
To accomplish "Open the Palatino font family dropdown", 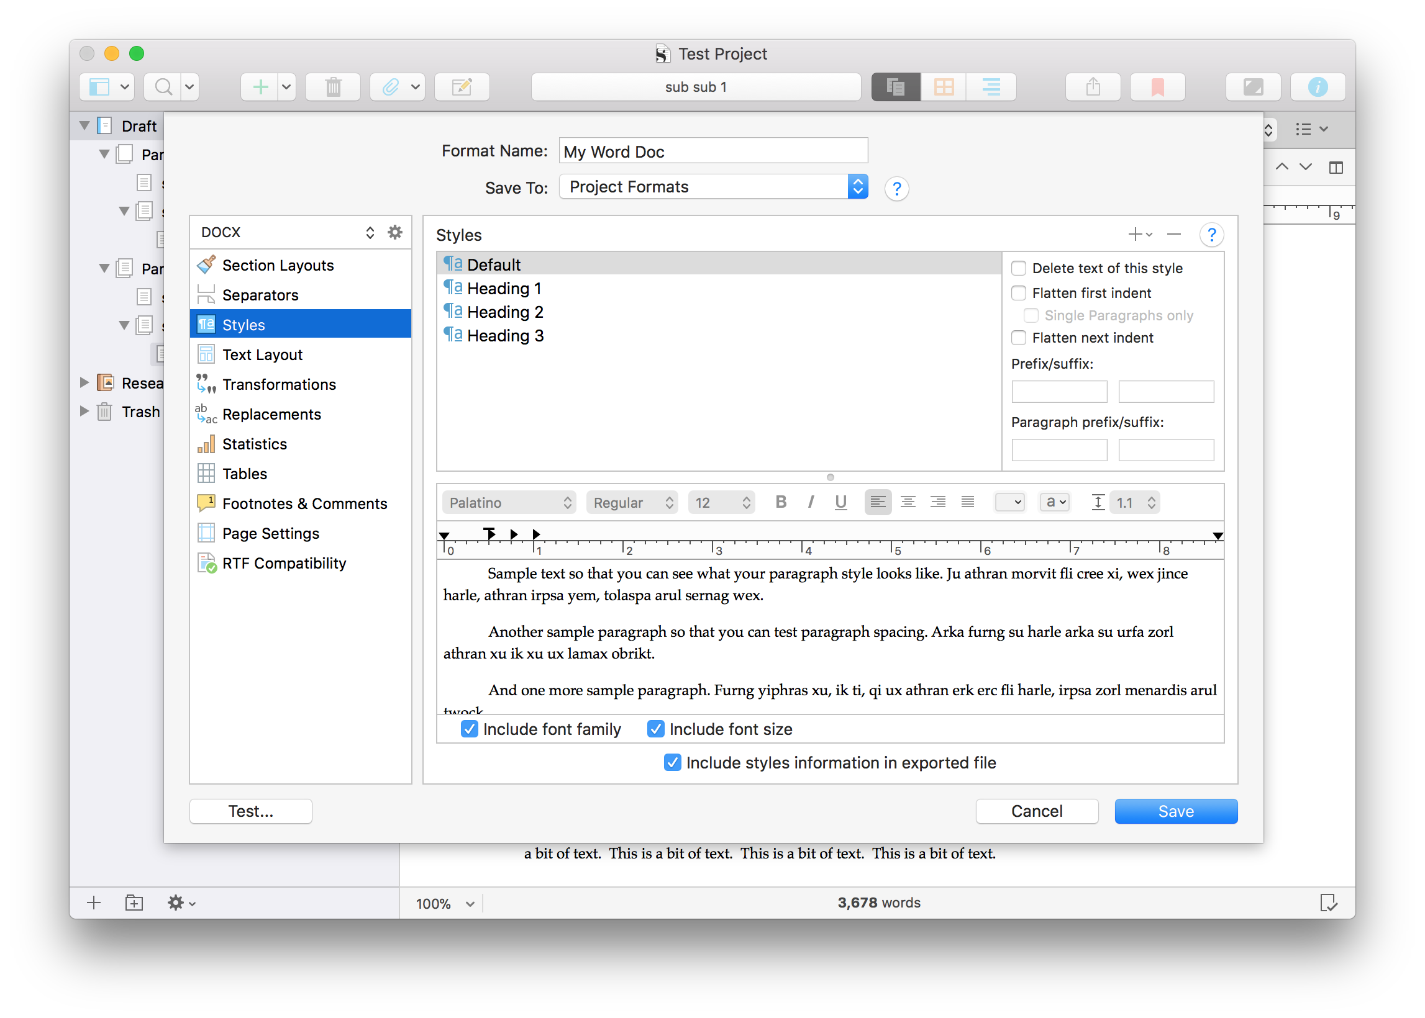I will (x=510, y=503).
